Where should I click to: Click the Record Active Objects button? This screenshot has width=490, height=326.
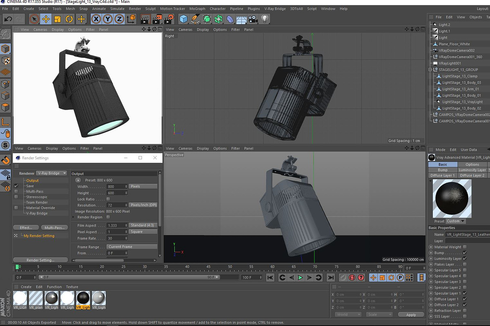pyautogui.click(x=343, y=278)
